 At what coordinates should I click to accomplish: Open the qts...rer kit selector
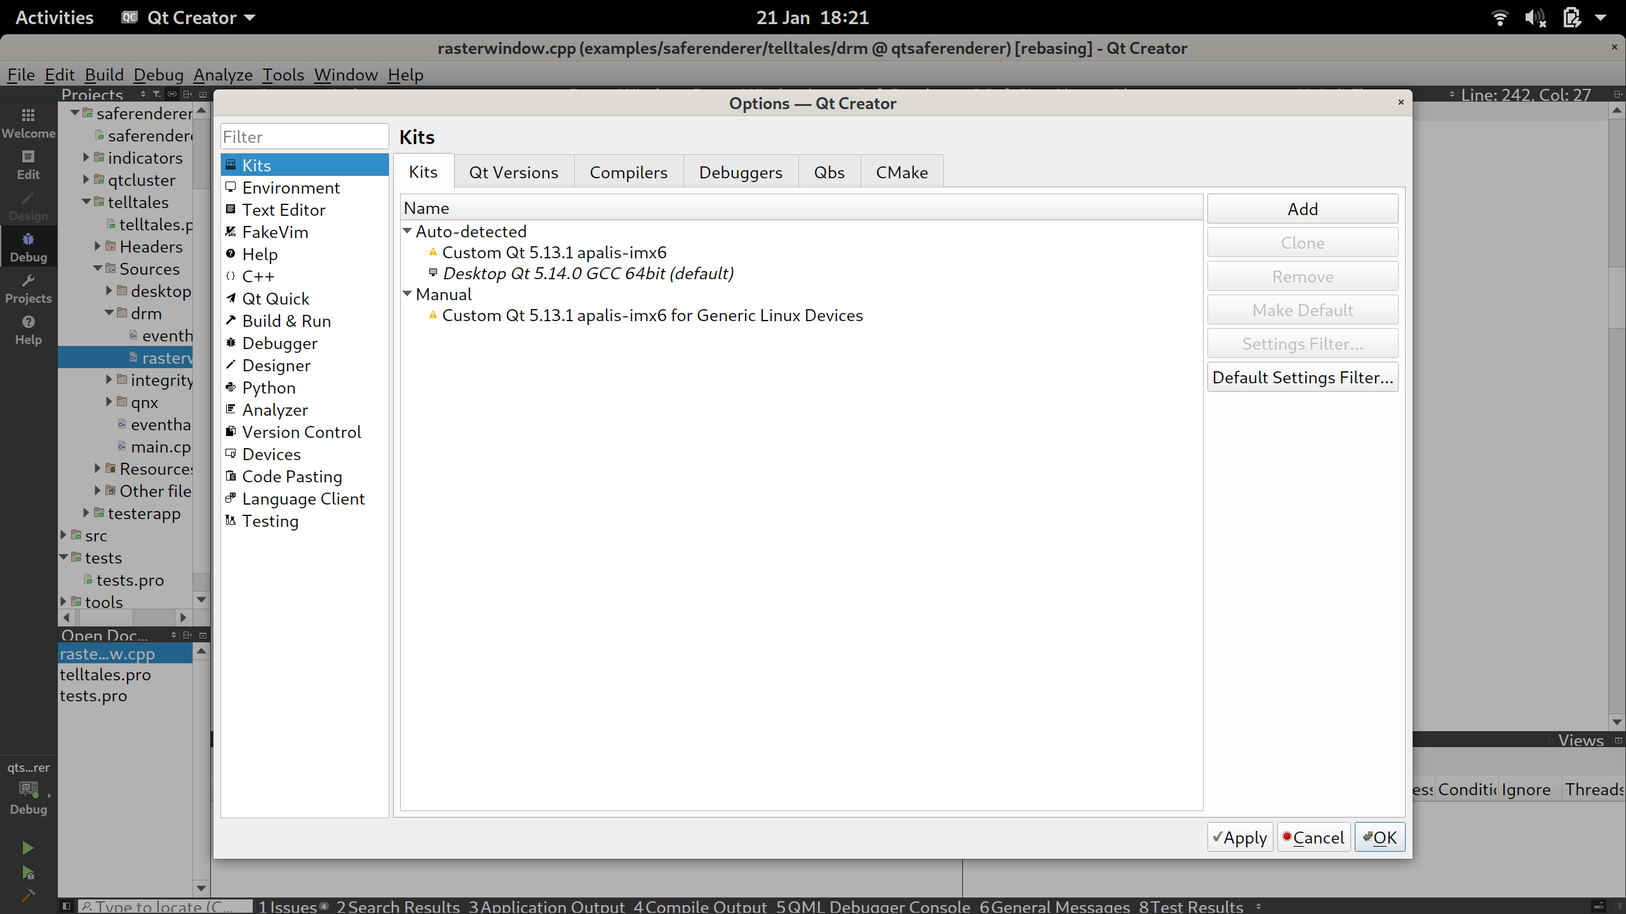28,788
